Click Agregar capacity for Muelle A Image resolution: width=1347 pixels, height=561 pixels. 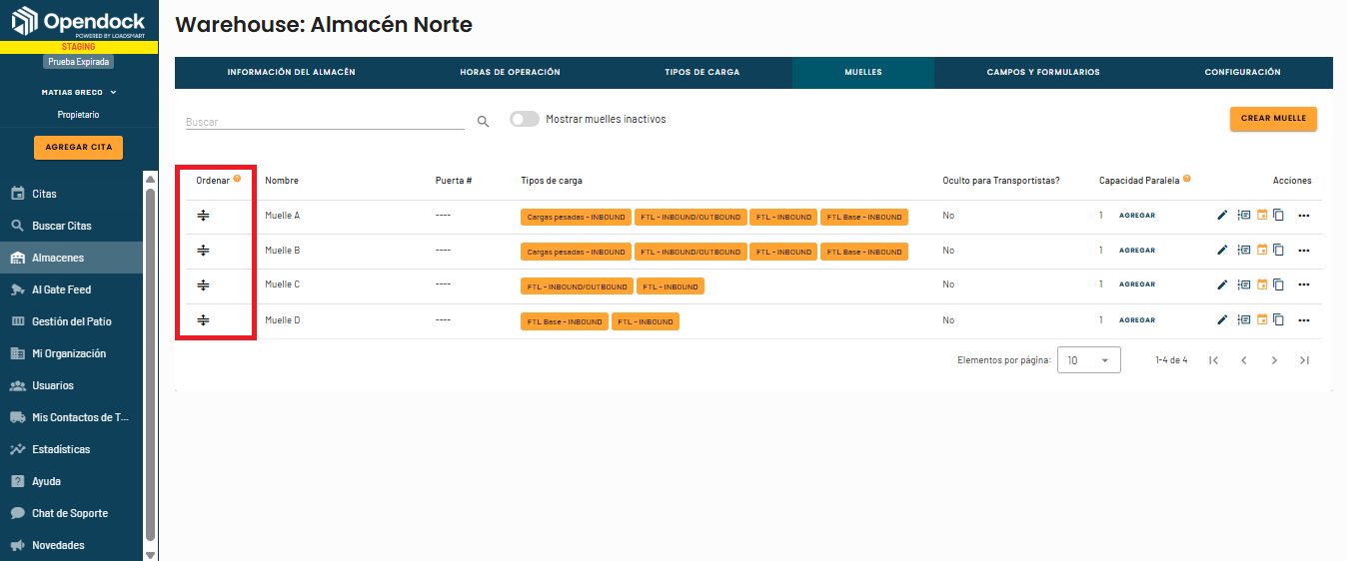coord(1137,216)
